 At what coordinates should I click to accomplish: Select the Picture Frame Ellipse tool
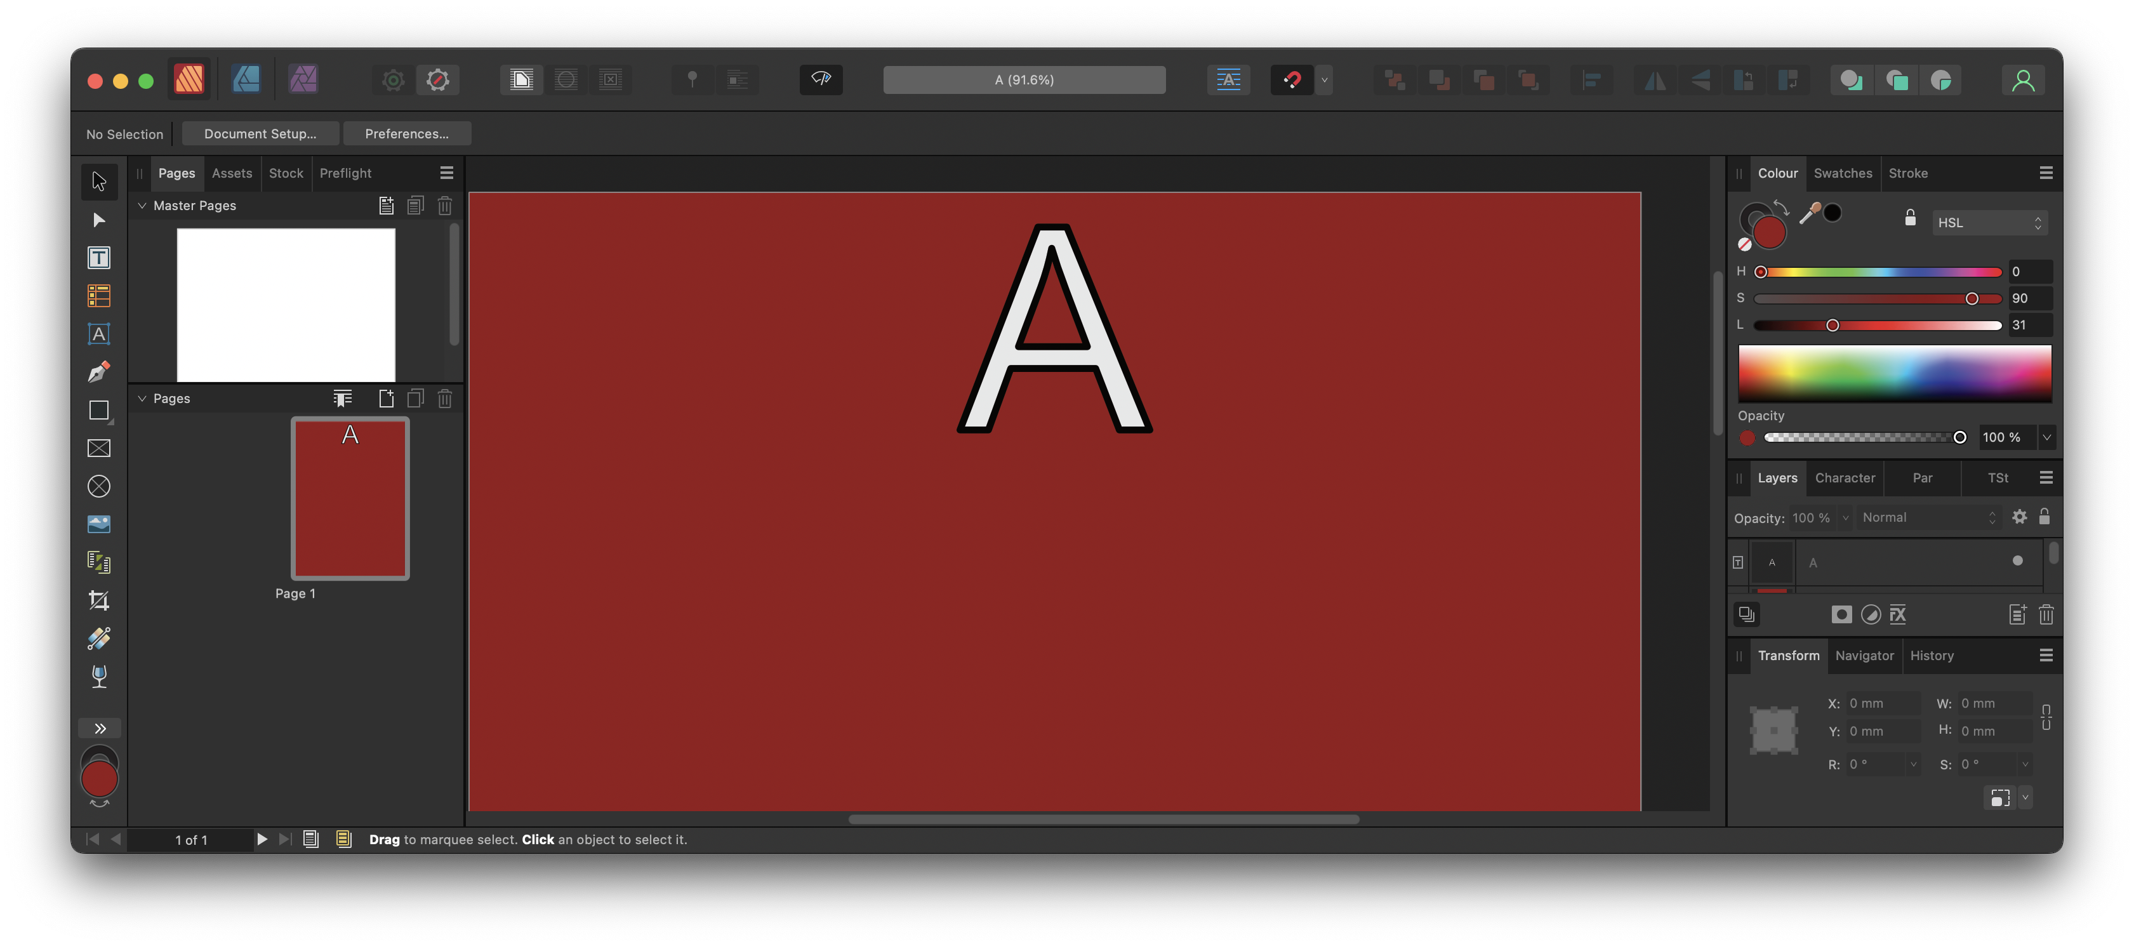[x=98, y=486]
